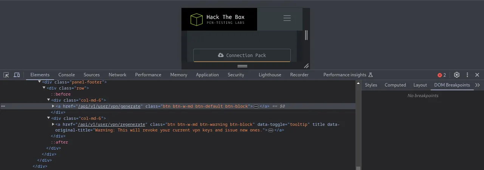484x170 pixels.
Task: Follow the /api/v1/user/vpn/generate href link
Action: pyautogui.click(x=110, y=106)
